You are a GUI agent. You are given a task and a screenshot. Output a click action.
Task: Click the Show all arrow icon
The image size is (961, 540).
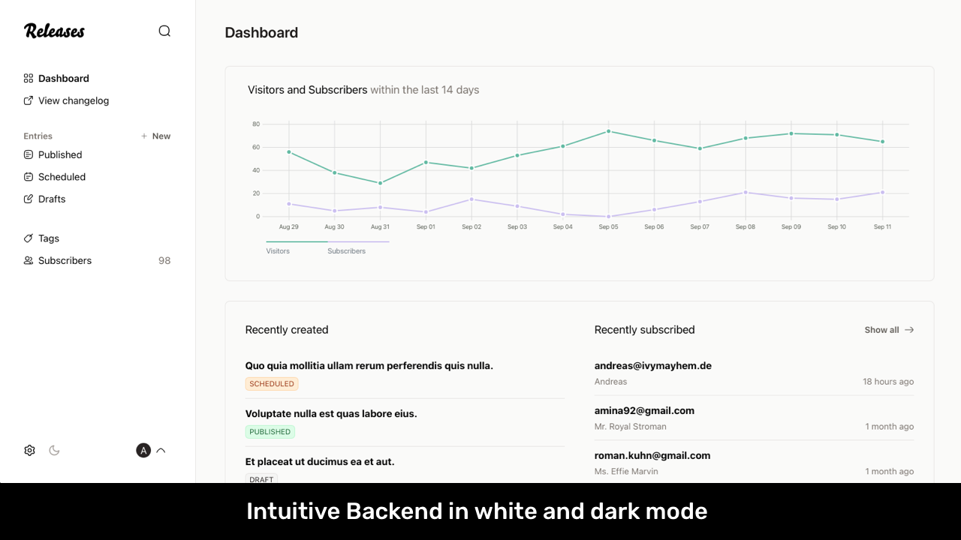[x=909, y=330]
